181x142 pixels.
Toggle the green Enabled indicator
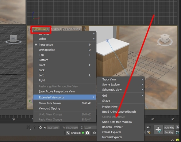click(x=83, y=133)
